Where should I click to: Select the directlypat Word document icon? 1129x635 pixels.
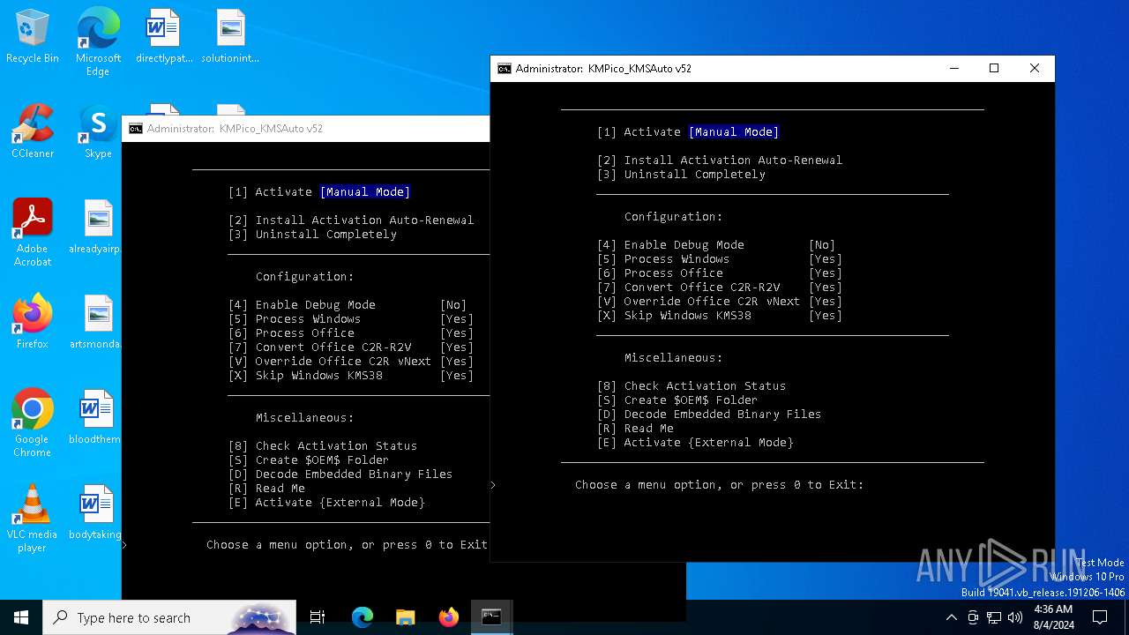click(164, 37)
